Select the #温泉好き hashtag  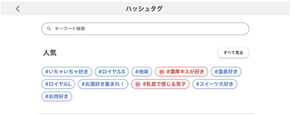[226, 72]
